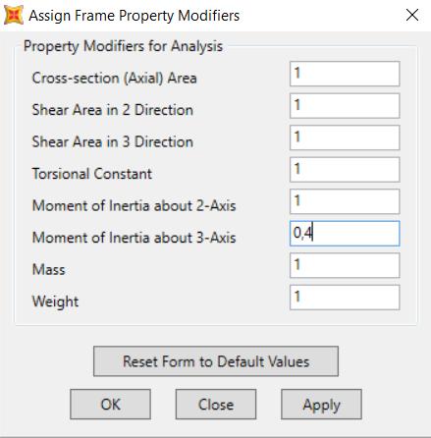Focus the Mass modifier input box

click(x=345, y=265)
